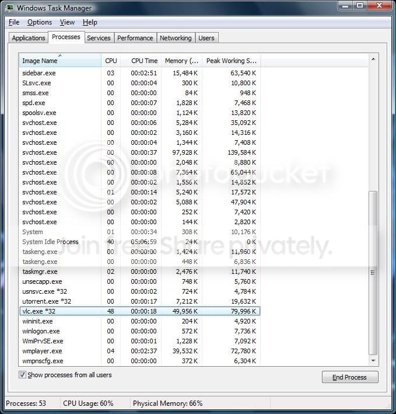The height and width of the screenshot is (414, 396).
Task: Open the View menu
Action: [x=67, y=22]
